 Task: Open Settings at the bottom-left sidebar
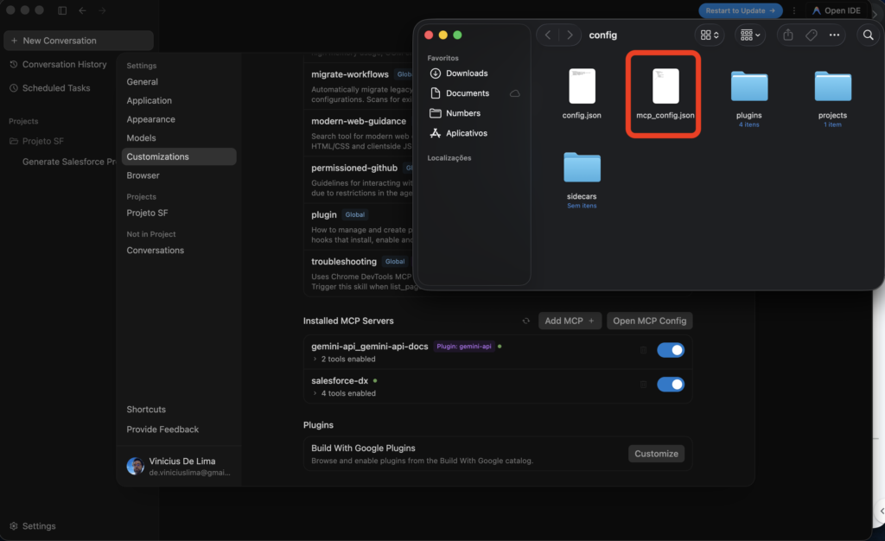pos(33,525)
